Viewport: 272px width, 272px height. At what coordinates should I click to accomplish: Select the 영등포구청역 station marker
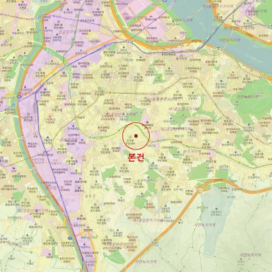78,21
